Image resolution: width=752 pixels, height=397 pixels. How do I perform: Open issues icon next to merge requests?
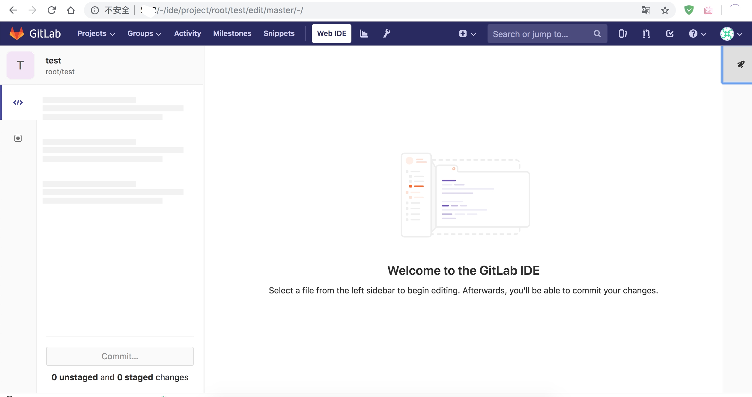[622, 34]
